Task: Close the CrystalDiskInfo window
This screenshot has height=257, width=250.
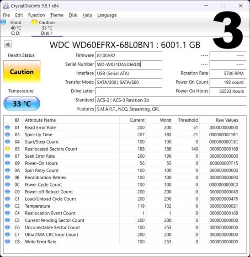Action: tap(241, 5)
